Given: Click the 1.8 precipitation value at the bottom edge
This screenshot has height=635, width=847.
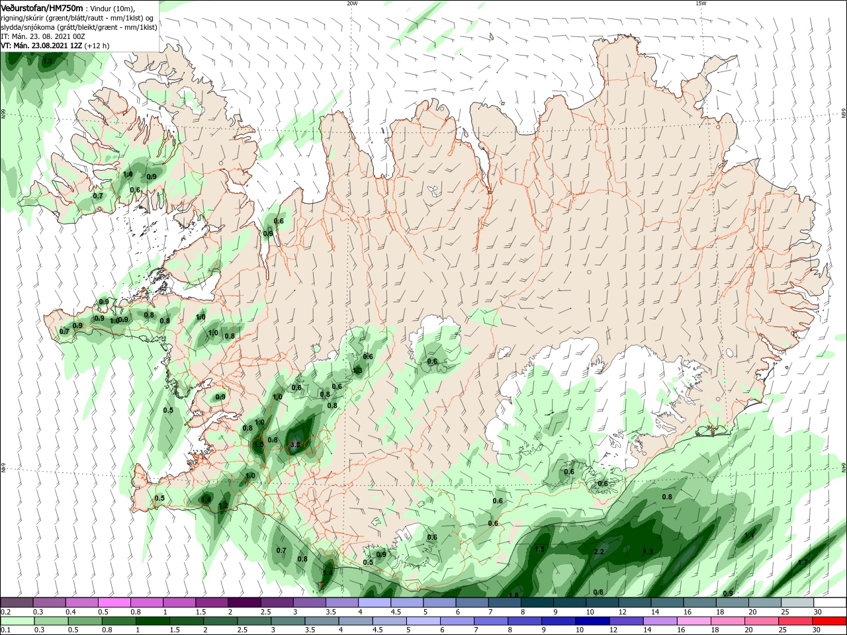Looking at the screenshot, I should tap(513, 595).
